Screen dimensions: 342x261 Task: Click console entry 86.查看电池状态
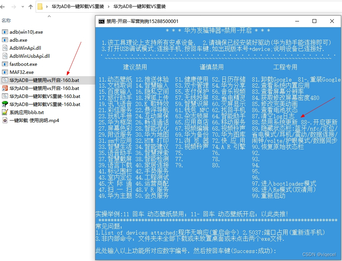pos(275,110)
